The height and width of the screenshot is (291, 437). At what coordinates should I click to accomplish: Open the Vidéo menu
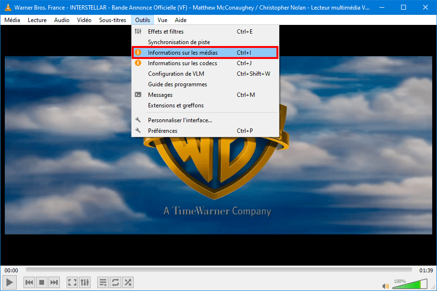tap(84, 20)
